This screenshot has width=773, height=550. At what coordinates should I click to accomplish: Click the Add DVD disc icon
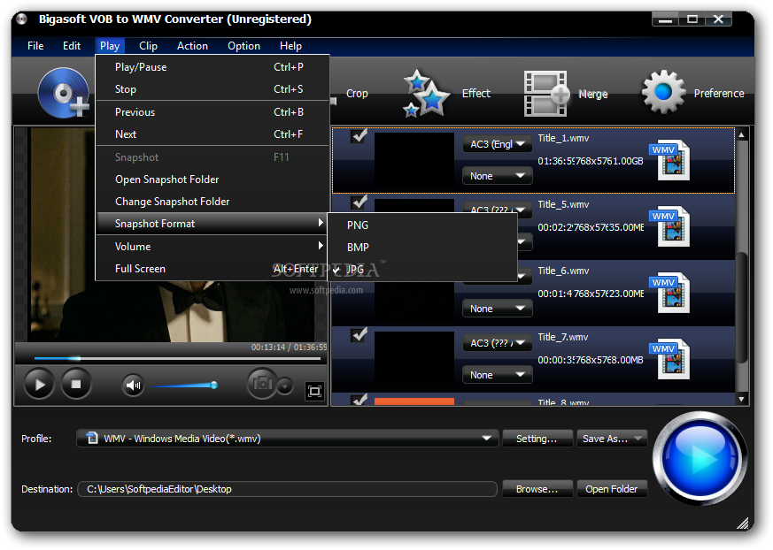(64, 93)
